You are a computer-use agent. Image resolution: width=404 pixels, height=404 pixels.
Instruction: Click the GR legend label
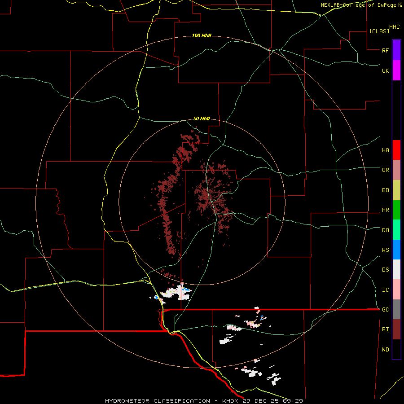click(385, 170)
